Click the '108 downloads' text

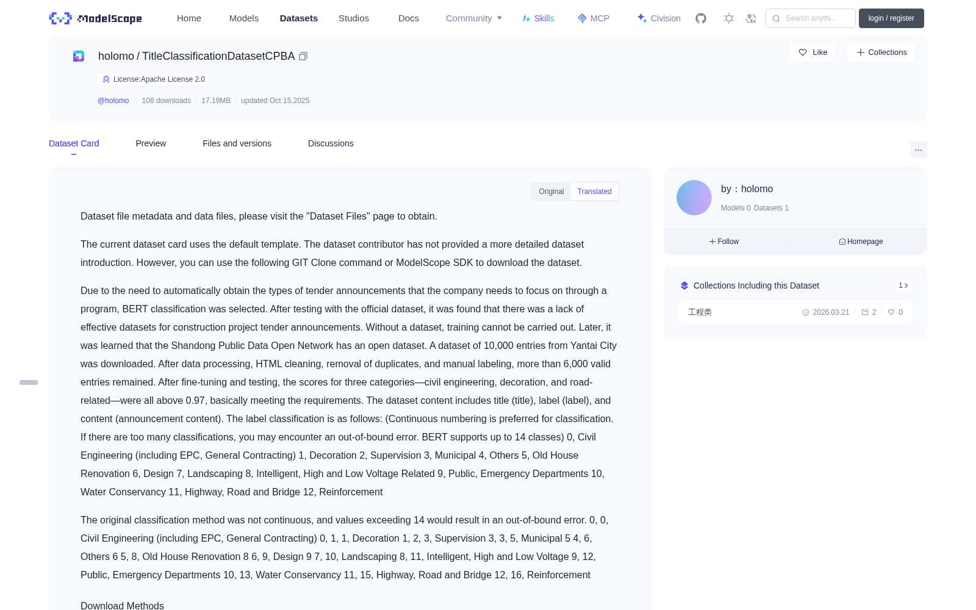click(167, 101)
